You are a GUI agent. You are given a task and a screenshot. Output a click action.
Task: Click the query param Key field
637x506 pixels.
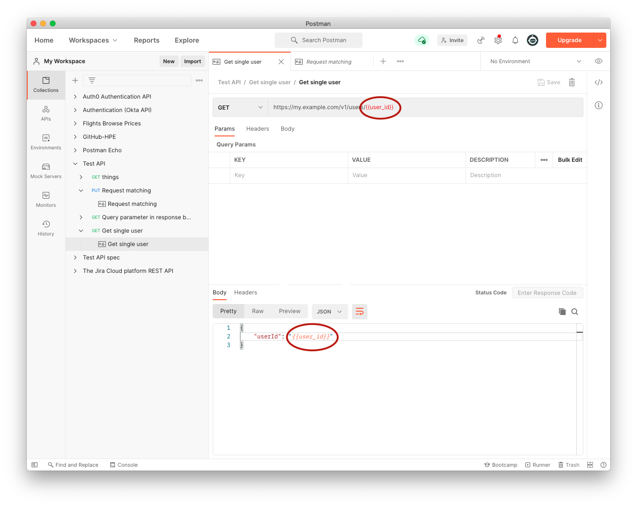[x=289, y=175]
